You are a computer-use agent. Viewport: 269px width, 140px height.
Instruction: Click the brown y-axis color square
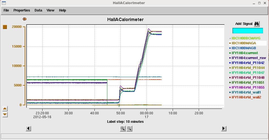coord(5,27)
